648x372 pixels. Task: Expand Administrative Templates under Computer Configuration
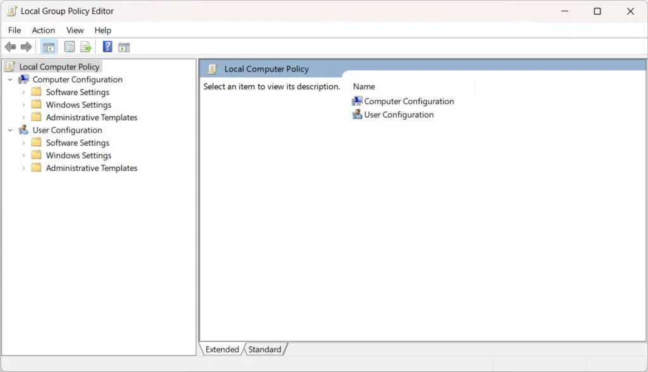tap(23, 118)
